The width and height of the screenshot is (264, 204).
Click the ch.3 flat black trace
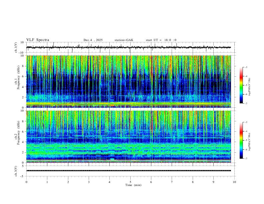[128, 171]
